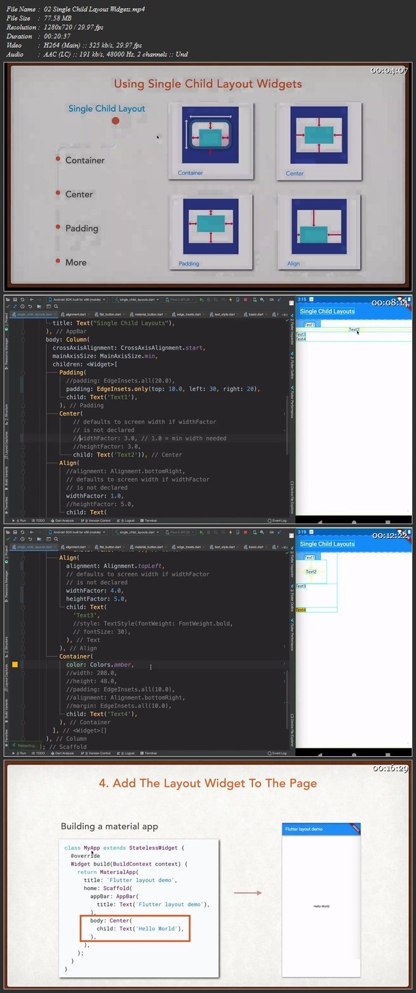Click the 'Reloading...' status popup

pyautogui.click(x=24, y=745)
